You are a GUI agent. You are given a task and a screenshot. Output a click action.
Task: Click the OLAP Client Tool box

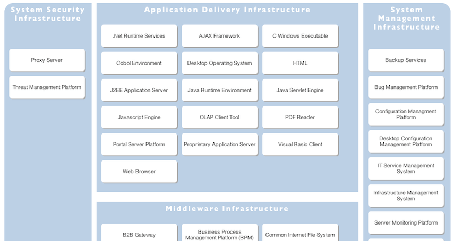tap(219, 117)
